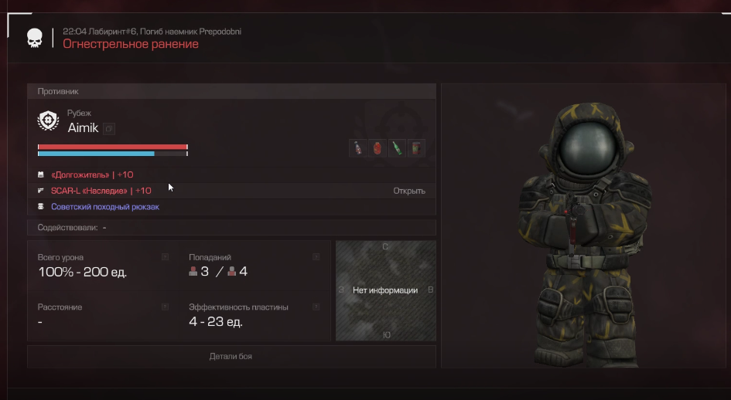Click the armor icon beside «Долгожитель»
The image size is (731, 400).
[x=40, y=175]
